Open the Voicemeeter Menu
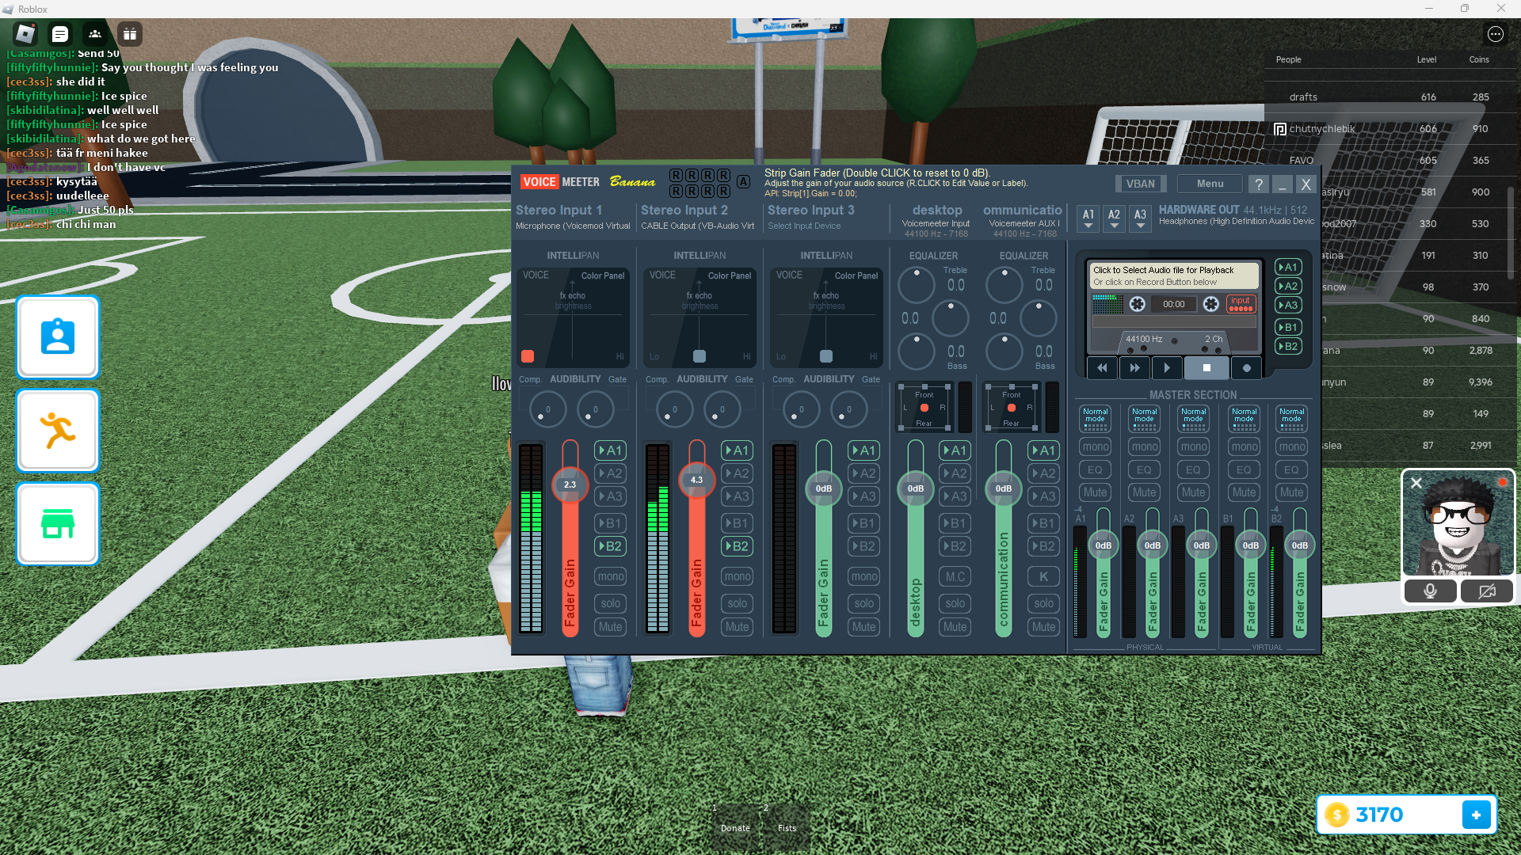 click(x=1210, y=184)
